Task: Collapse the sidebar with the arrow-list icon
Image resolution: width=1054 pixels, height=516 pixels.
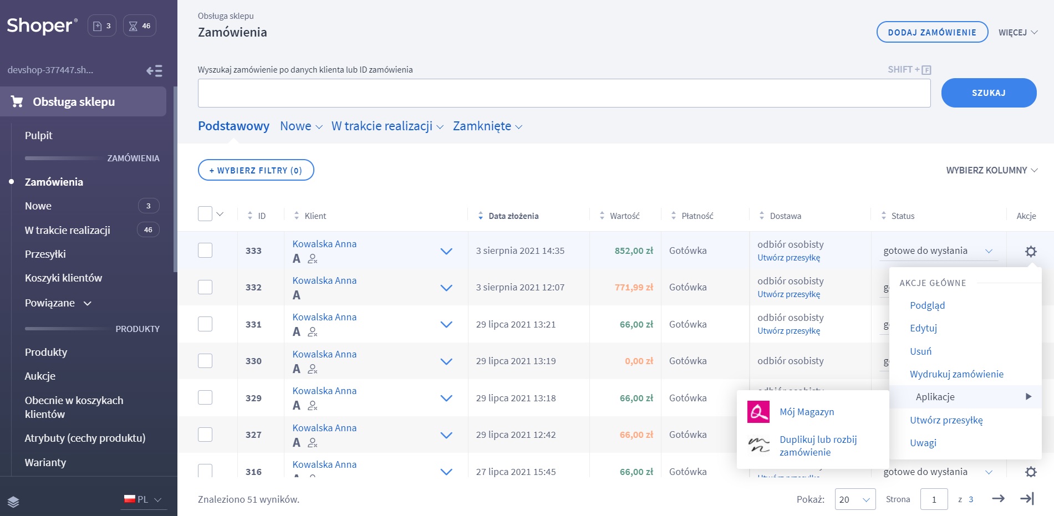Action: pyautogui.click(x=154, y=70)
